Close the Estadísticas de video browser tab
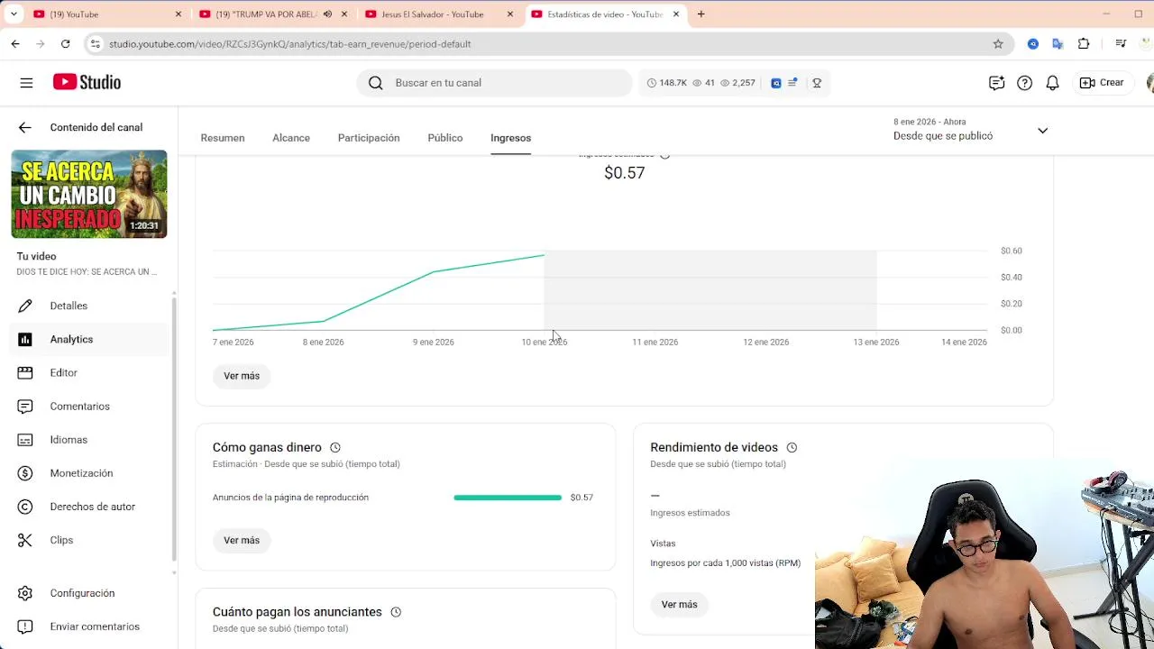 click(x=677, y=14)
